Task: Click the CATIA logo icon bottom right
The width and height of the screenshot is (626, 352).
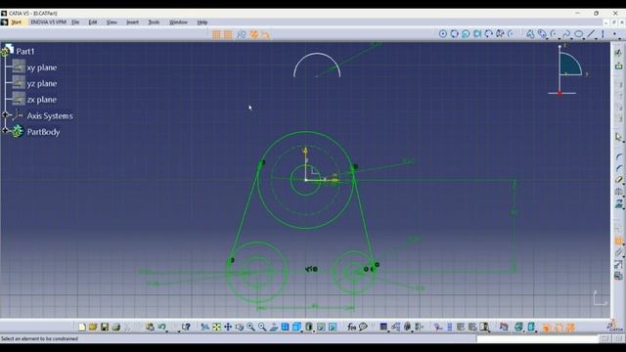Action: tap(615, 327)
